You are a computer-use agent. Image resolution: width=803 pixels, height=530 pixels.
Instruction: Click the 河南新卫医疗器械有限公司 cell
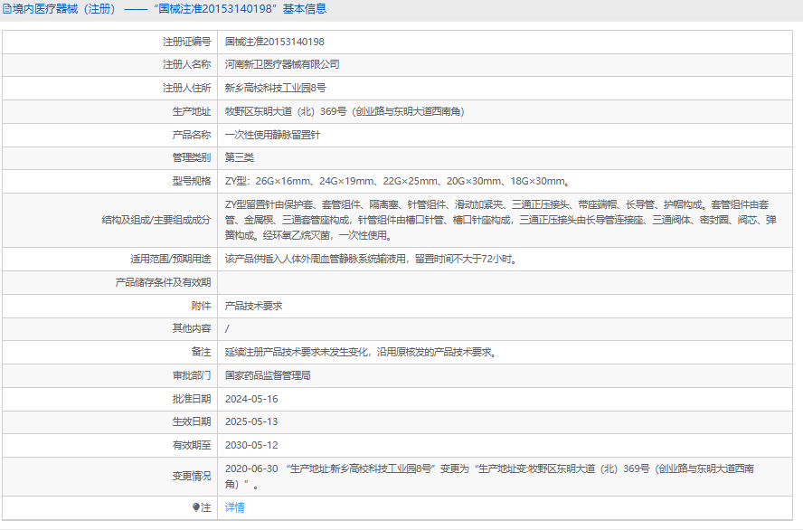coord(282,64)
